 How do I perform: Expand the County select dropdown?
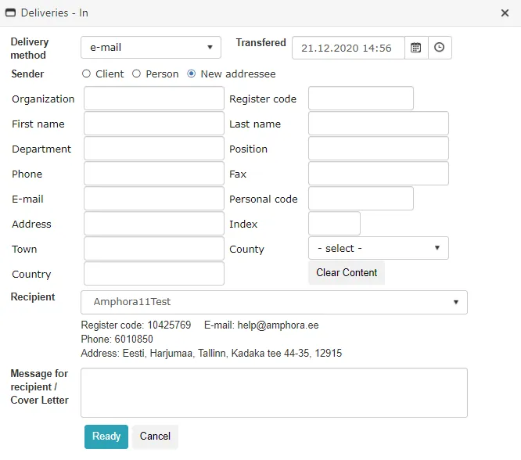(x=379, y=248)
